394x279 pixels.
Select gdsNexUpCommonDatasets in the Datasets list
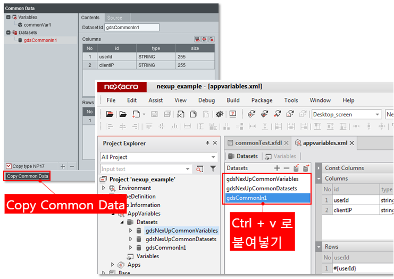pyautogui.click(x=268, y=188)
